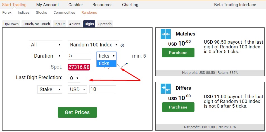The image size is (266, 132).
Task: Switch to the Digits tab
Action: coord(89,24)
